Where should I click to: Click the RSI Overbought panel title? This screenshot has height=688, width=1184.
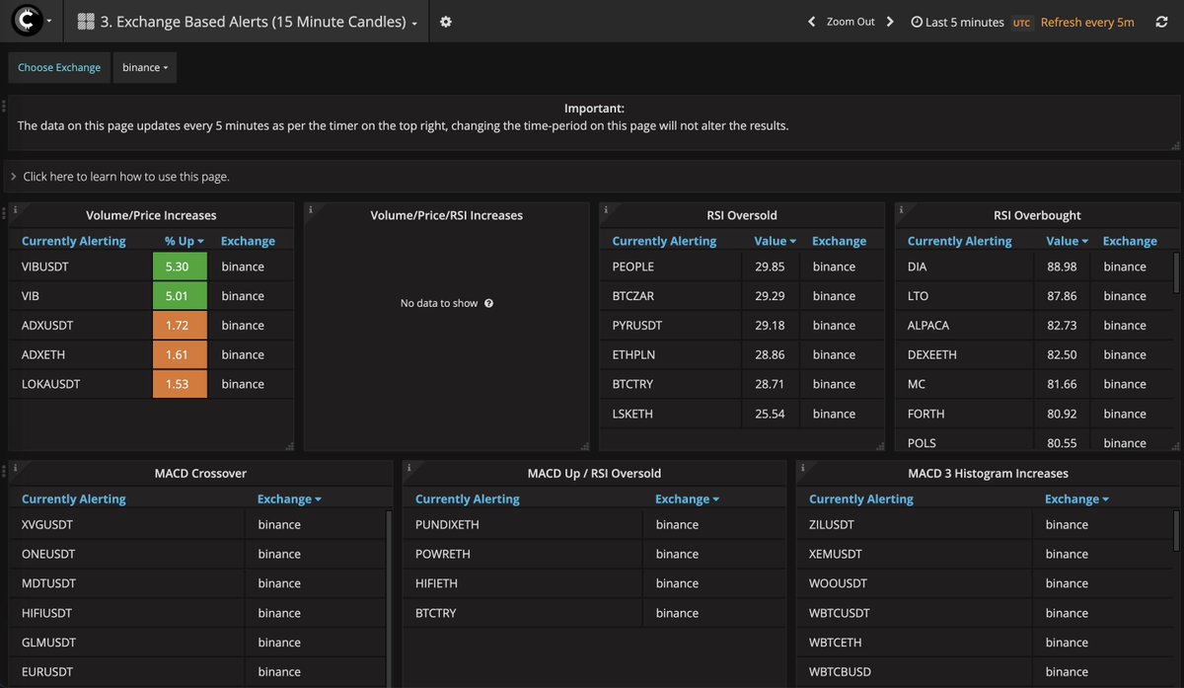click(1037, 215)
